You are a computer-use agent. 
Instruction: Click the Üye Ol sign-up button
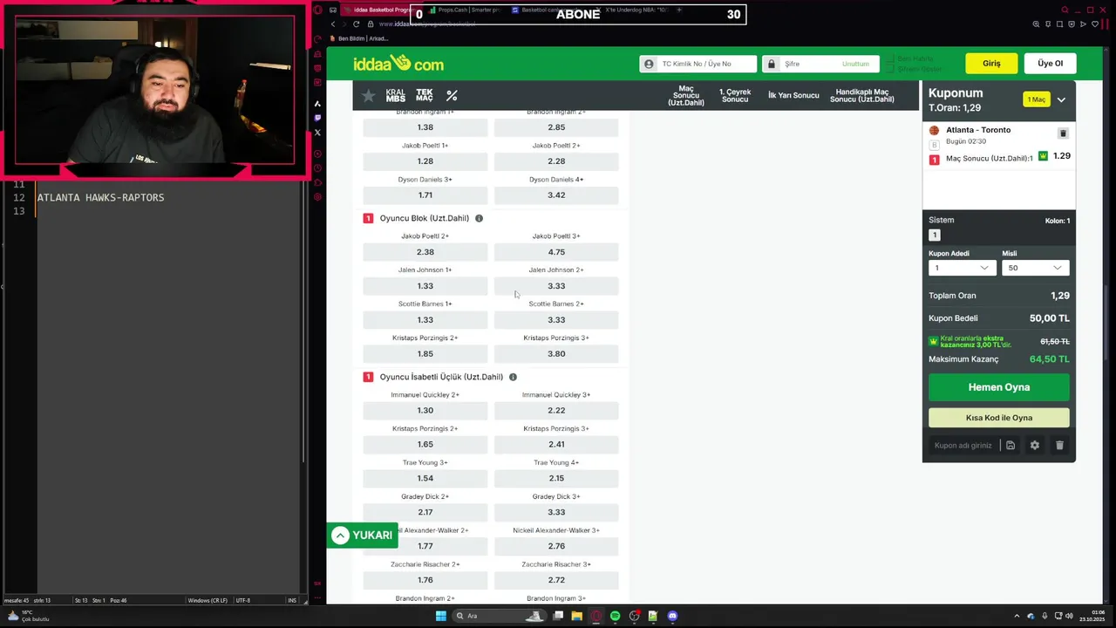(1050, 64)
